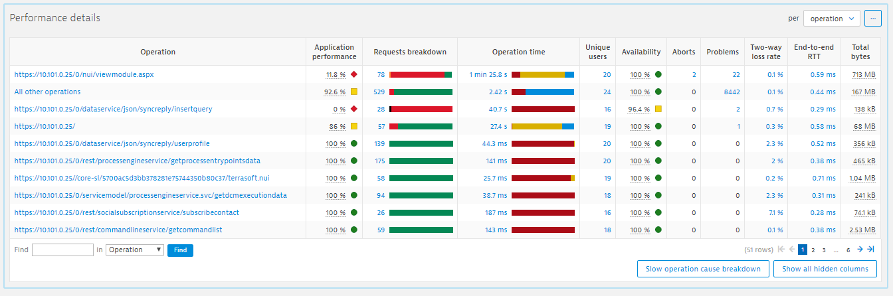Click green availability dot for viewmodule.aspx row
The height and width of the screenshot is (296, 893).
[658, 74]
